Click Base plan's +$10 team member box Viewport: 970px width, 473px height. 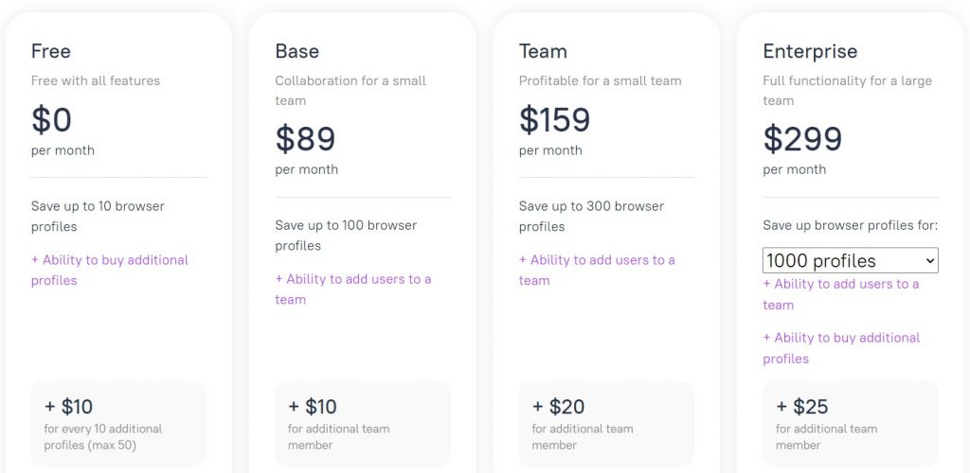362,424
